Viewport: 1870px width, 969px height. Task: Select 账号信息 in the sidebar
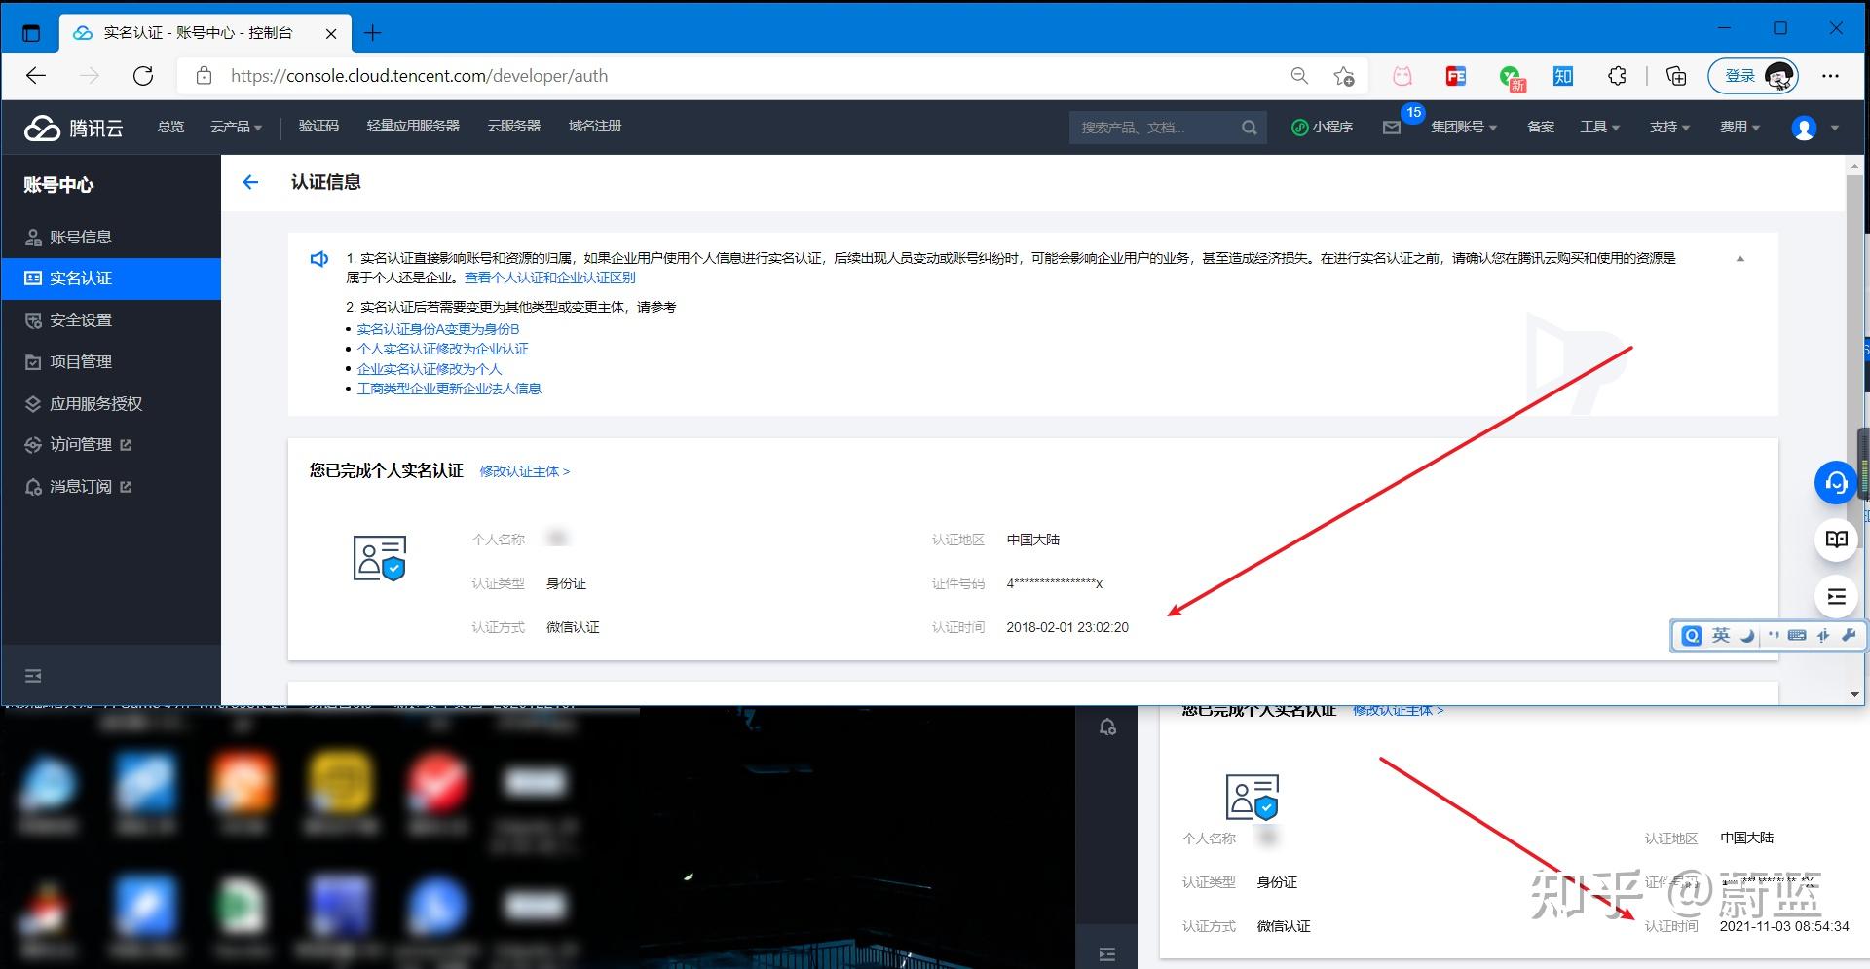pos(111,237)
